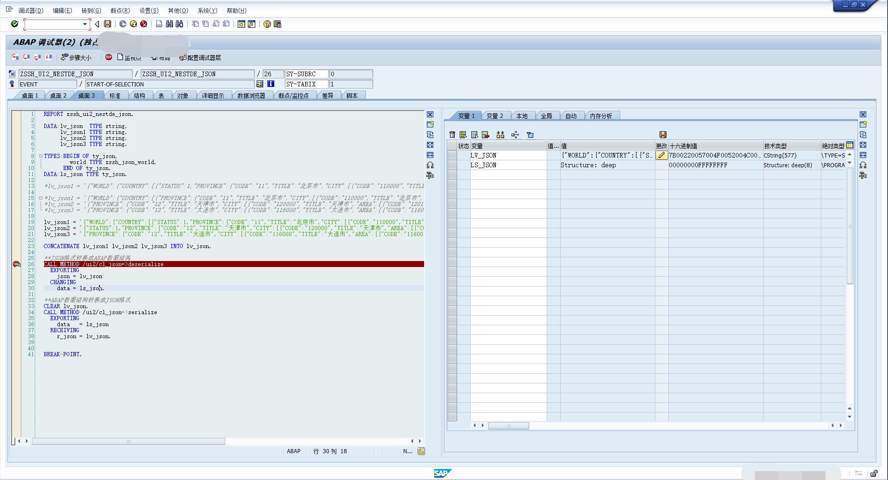Click the 步骤大小 step size button
Viewport: 888px width, 480px height.
(77, 58)
